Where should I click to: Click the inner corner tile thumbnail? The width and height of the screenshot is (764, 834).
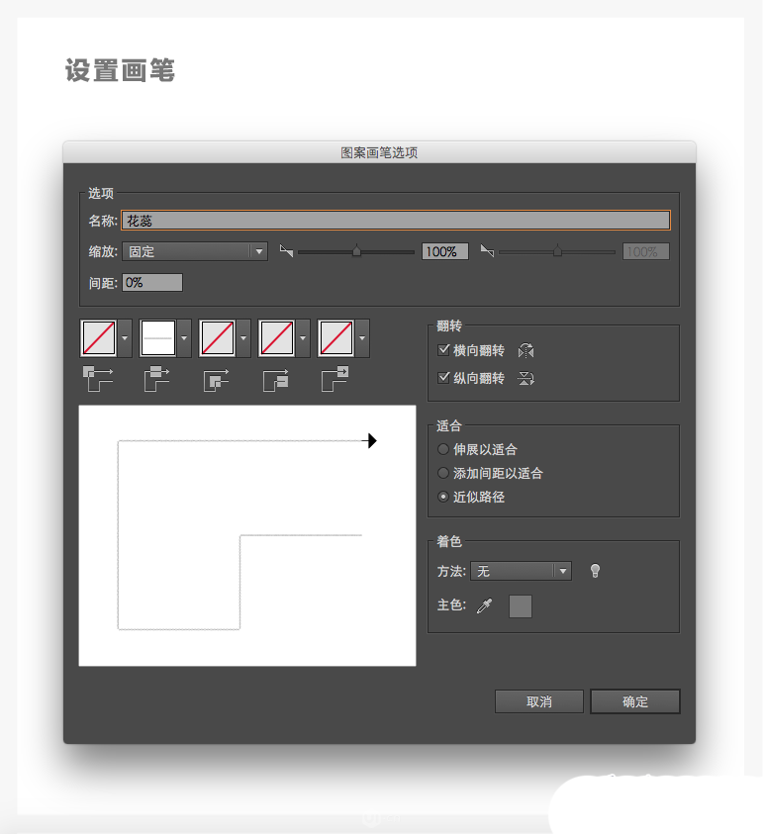(218, 338)
